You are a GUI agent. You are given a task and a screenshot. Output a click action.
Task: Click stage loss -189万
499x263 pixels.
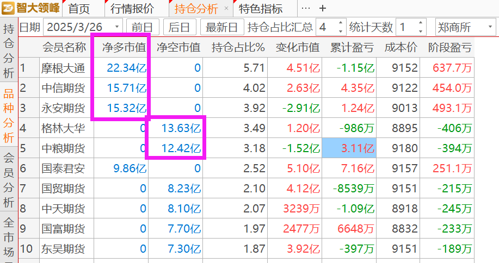(x=454, y=249)
